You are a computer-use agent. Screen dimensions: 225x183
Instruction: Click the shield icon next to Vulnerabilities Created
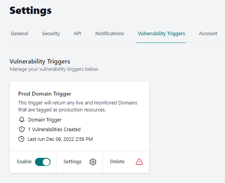click(x=22, y=129)
